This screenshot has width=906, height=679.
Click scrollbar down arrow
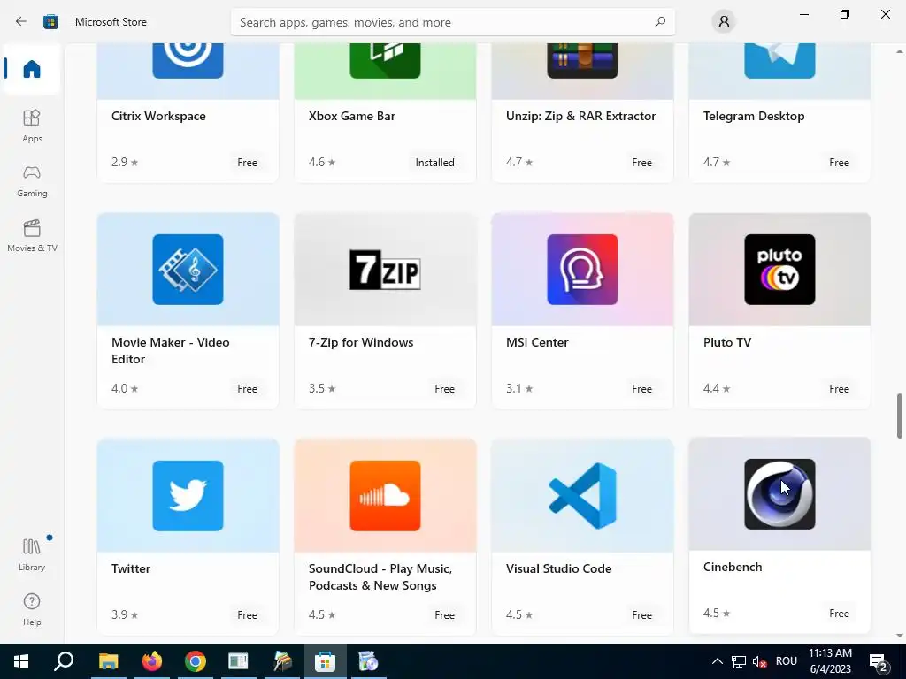coord(900,636)
